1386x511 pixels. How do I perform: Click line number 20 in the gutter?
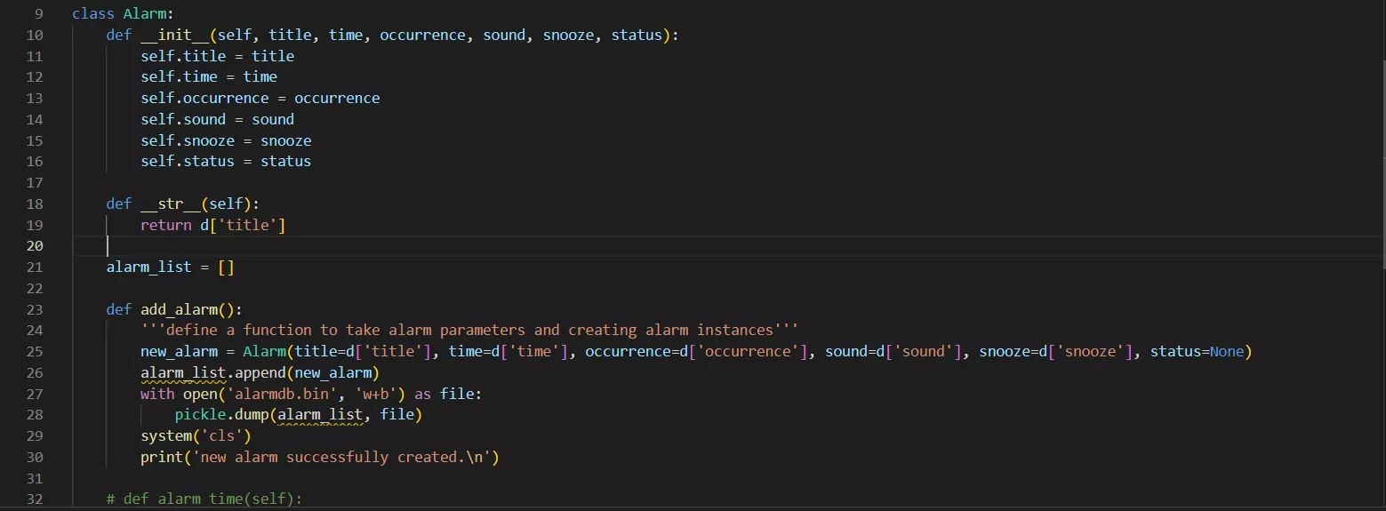[35, 246]
